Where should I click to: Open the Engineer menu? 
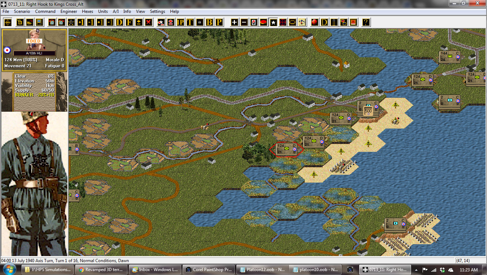tap(69, 11)
